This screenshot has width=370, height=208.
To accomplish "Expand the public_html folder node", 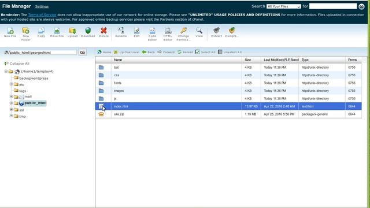I will [11, 103].
